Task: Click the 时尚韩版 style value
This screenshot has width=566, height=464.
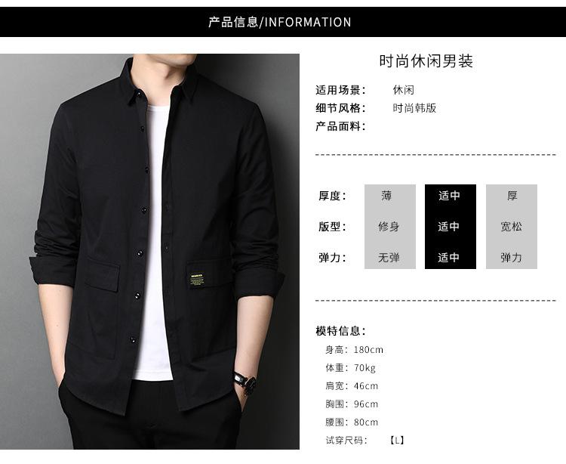Action: [414, 108]
